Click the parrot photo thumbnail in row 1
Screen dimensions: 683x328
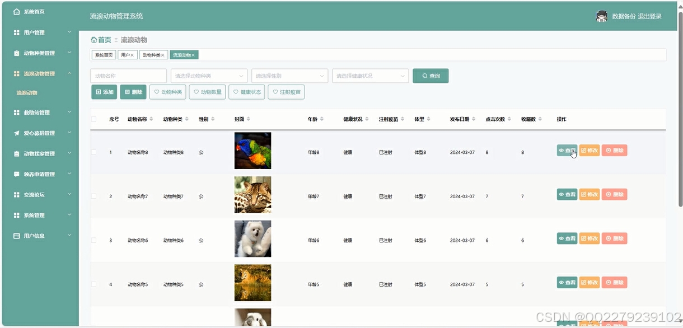coord(252,151)
